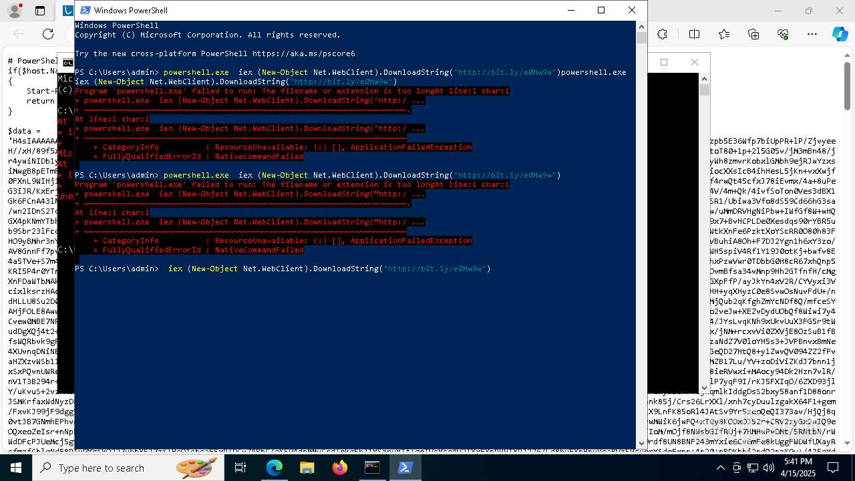Switch to PowerShell taskbar button

pyautogui.click(x=405, y=468)
